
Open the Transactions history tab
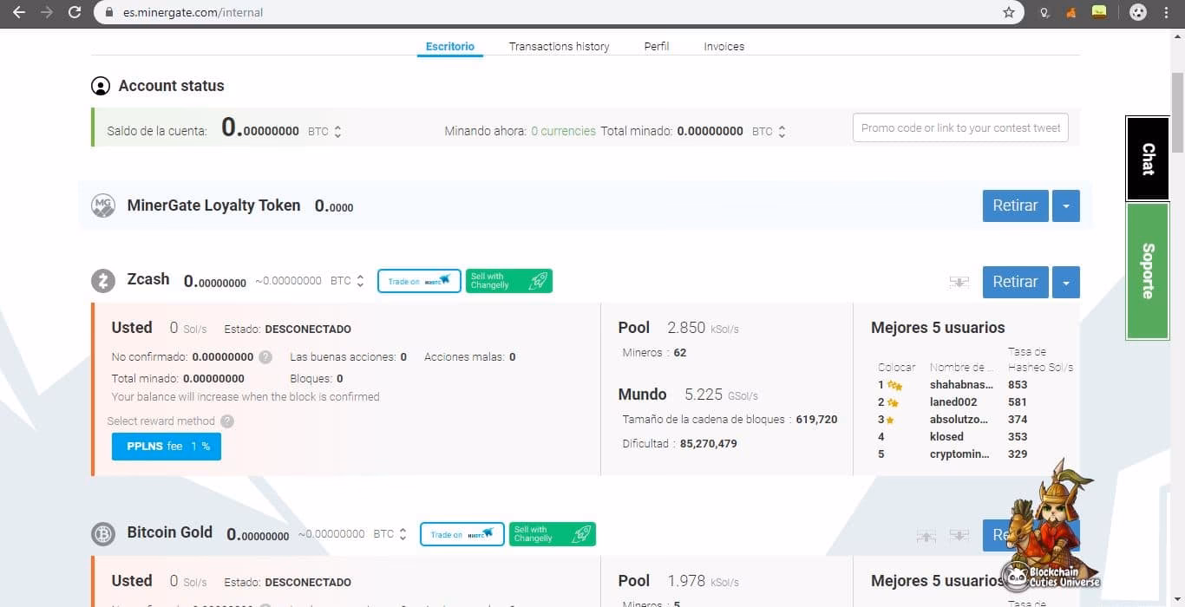tap(559, 47)
